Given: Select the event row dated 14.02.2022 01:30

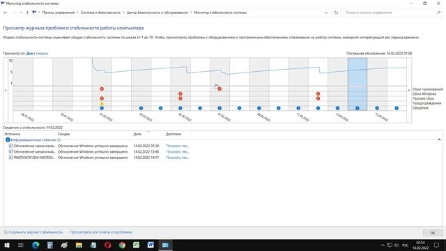Looking at the screenshot, I should click(x=99, y=146).
